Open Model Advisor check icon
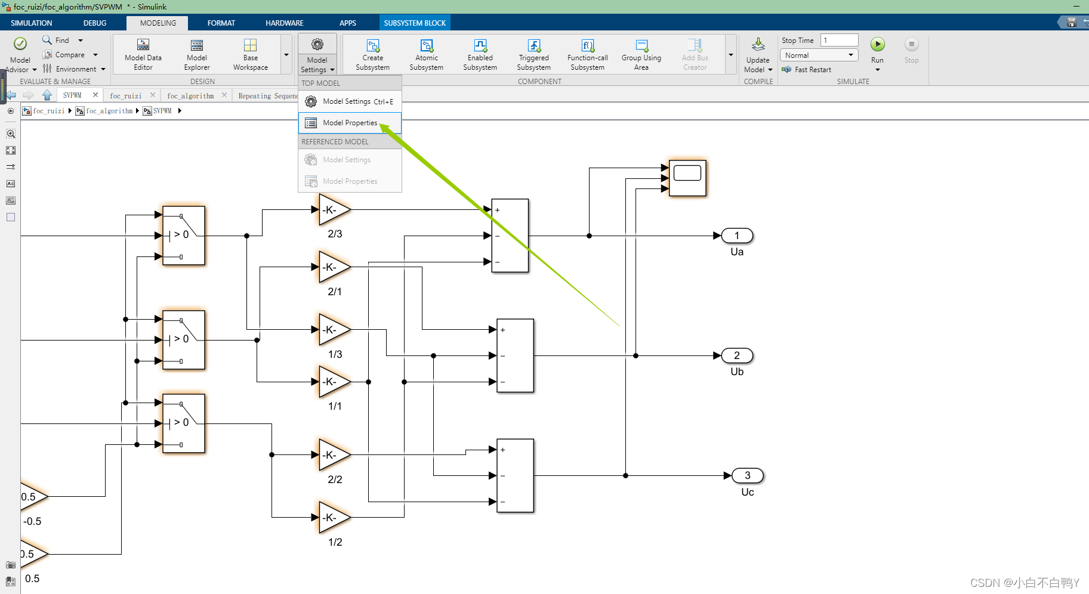The image size is (1089, 594). tap(20, 44)
